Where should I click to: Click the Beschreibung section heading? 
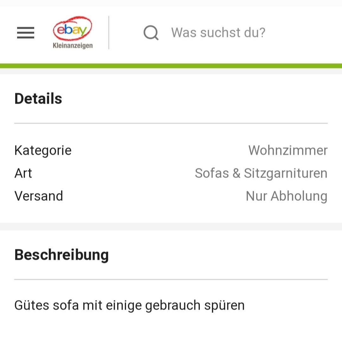coord(61,255)
